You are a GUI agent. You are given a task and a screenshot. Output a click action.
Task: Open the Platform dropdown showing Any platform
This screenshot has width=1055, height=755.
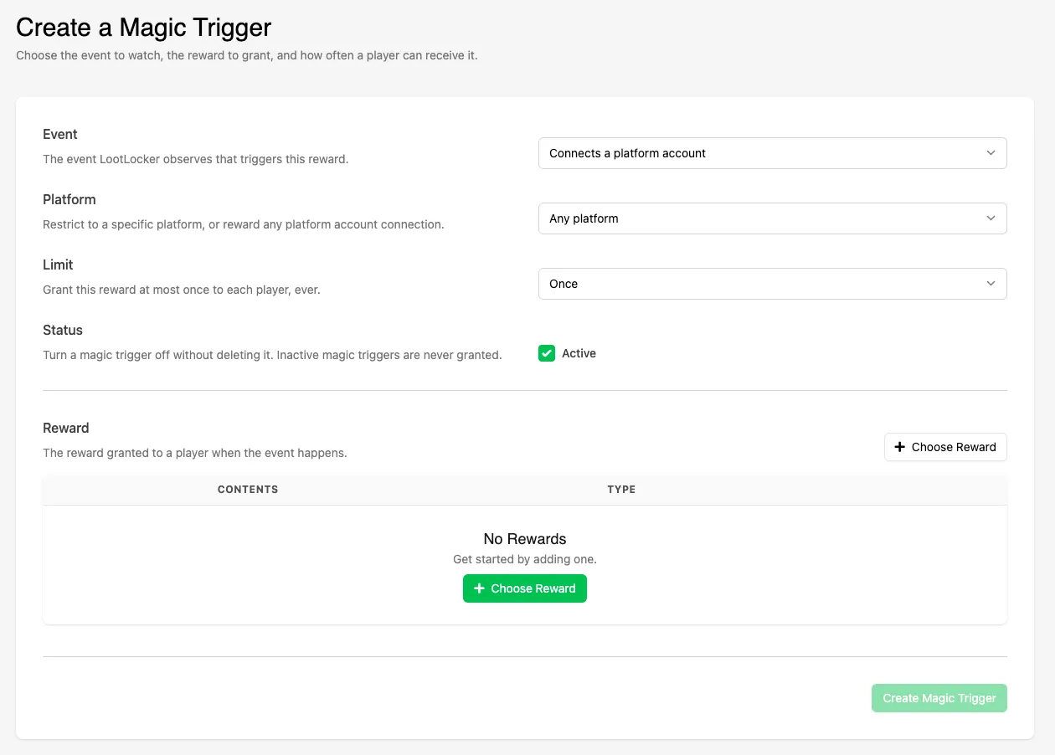coord(772,218)
